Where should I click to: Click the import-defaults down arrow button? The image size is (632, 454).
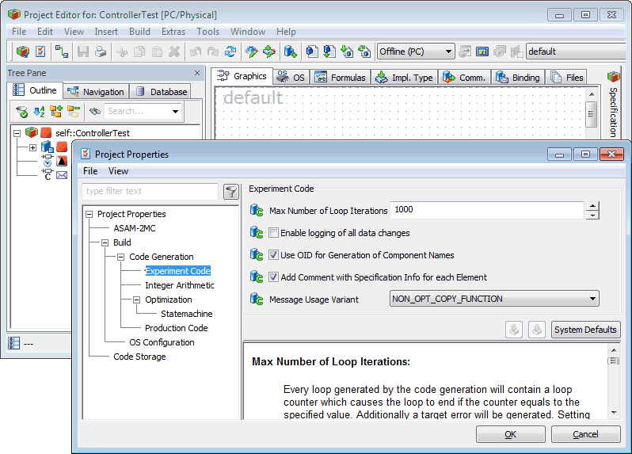[514, 330]
